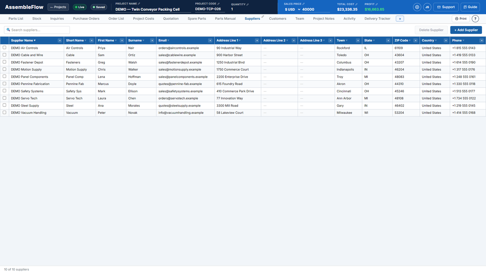Open the Purchase Orders tab
Image resolution: width=486 pixels, height=273 pixels.
[86, 19]
